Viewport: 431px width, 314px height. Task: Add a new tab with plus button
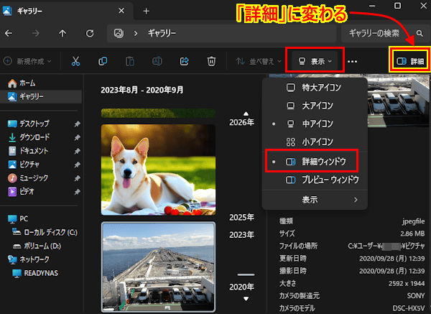pos(147,11)
